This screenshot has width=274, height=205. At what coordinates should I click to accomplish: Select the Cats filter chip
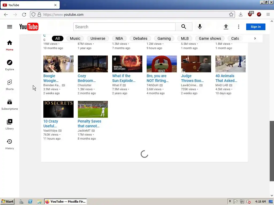pos(235,38)
